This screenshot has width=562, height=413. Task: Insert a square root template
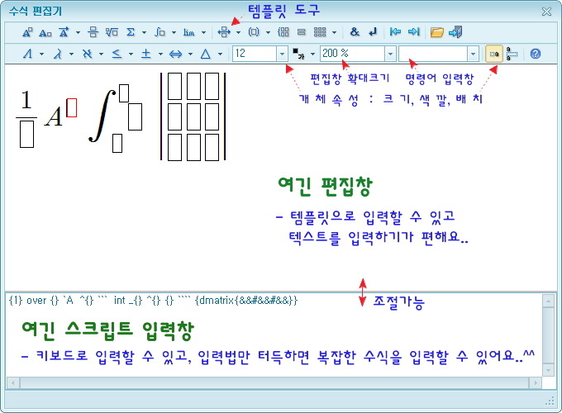click(112, 32)
